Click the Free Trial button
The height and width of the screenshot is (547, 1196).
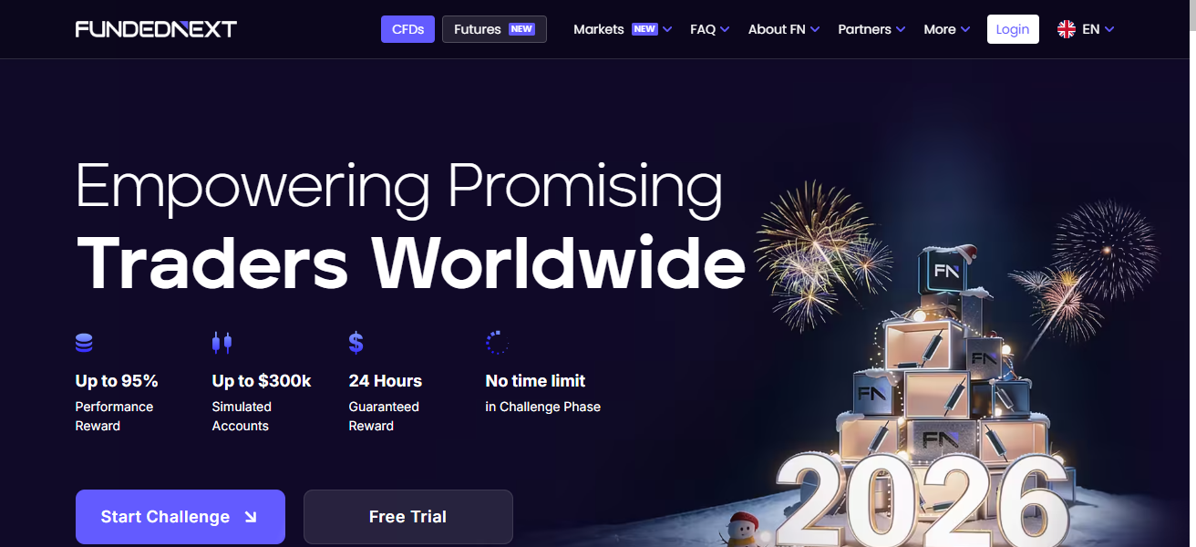(x=408, y=517)
